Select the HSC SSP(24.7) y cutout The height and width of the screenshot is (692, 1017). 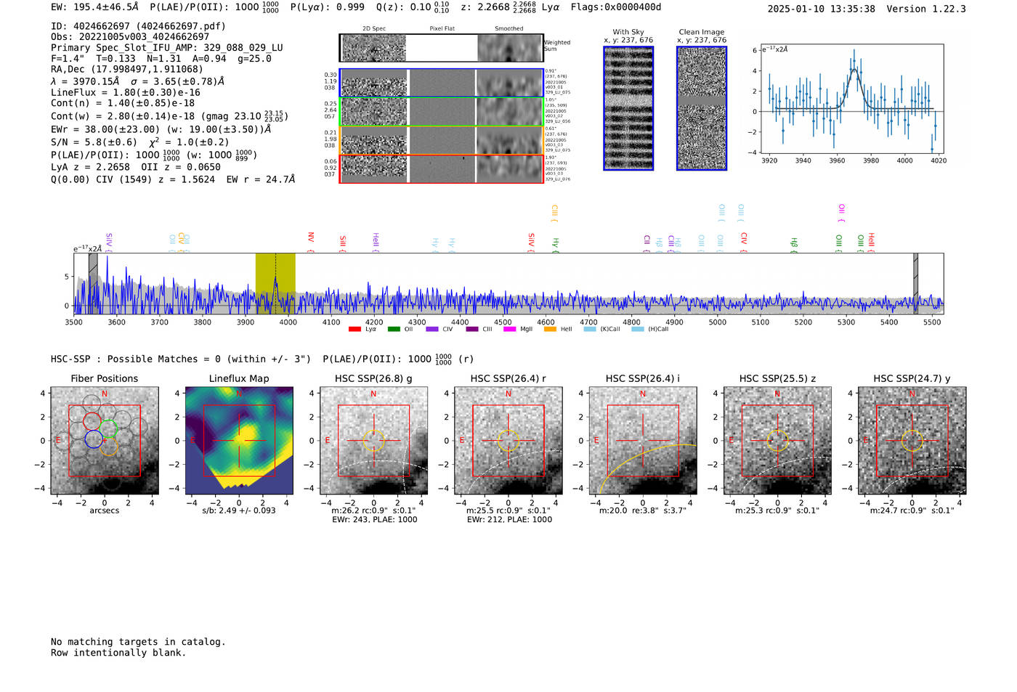point(912,440)
